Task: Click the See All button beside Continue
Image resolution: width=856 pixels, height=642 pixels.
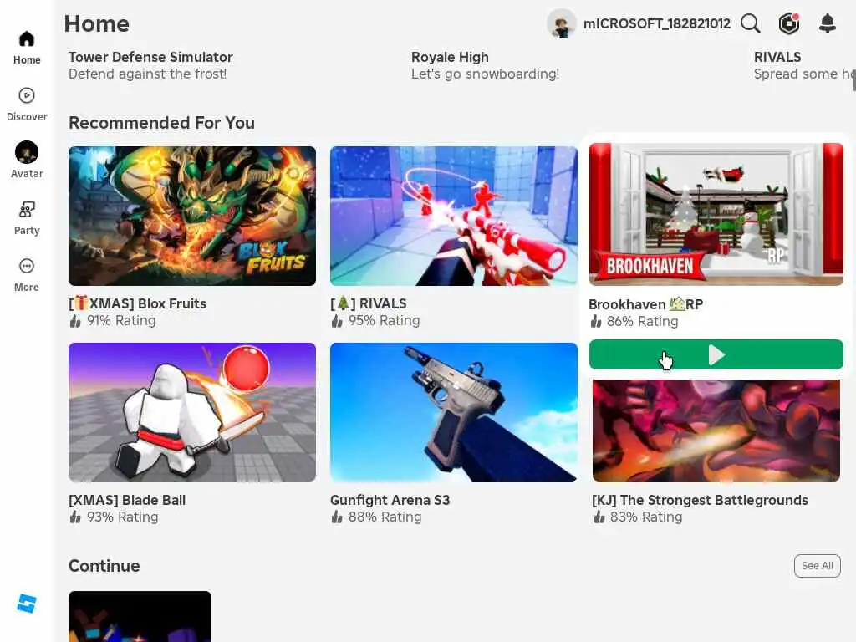Action: (818, 566)
